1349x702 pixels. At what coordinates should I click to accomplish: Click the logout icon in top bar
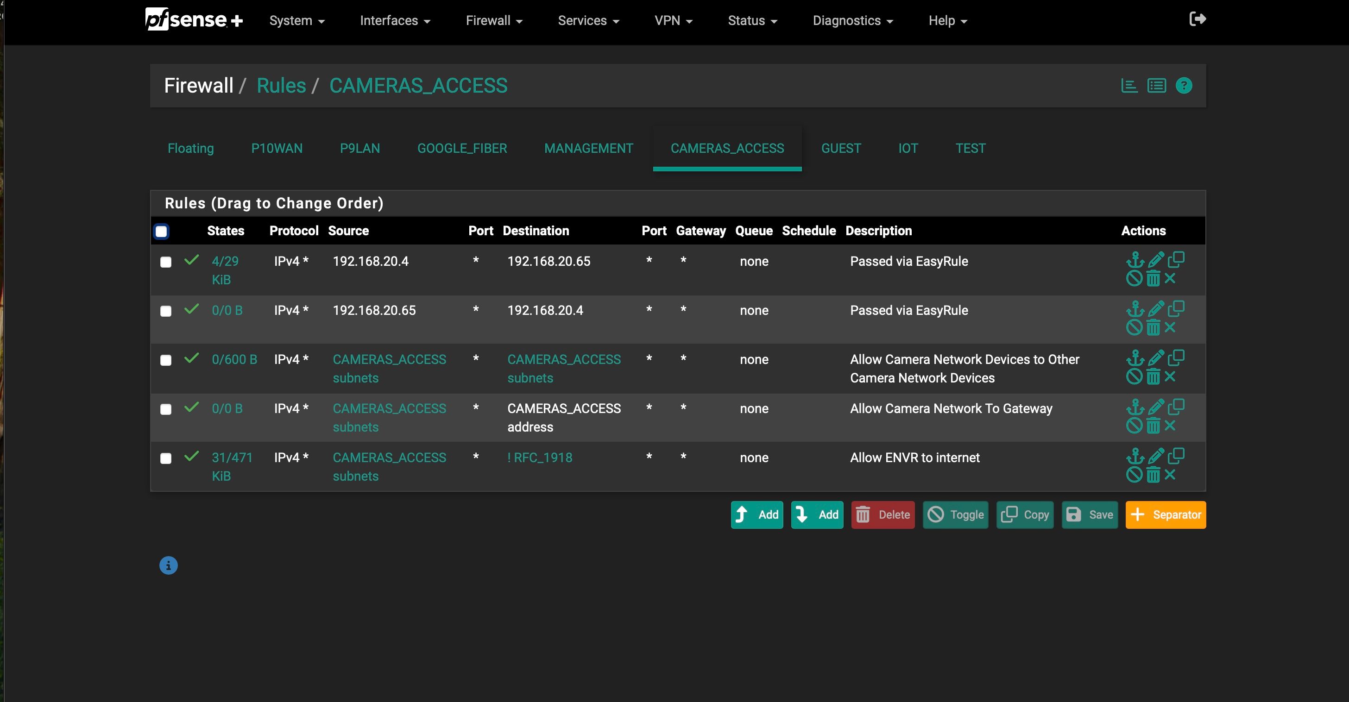(1197, 19)
